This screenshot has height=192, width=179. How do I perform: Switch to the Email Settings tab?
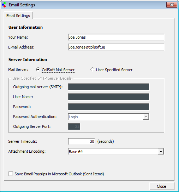click(18, 16)
